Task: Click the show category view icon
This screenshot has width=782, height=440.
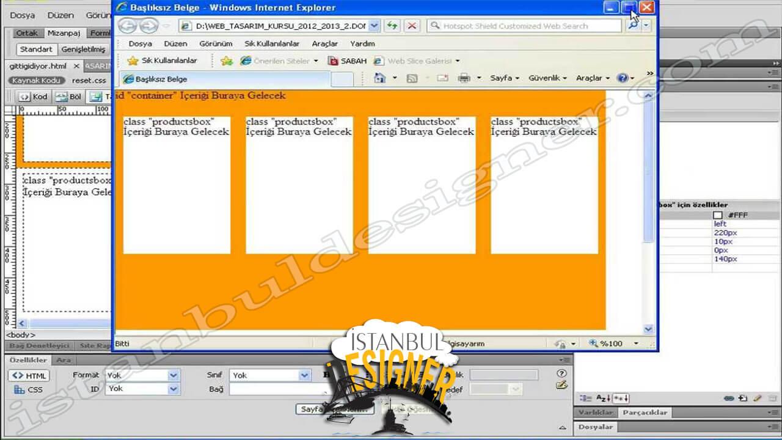Action: pyautogui.click(x=586, y=398)
